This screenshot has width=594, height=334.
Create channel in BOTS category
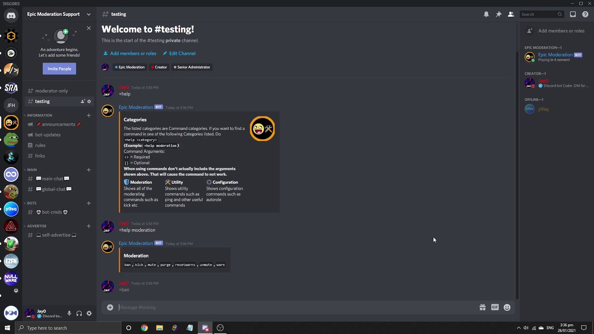coord(89,203)
